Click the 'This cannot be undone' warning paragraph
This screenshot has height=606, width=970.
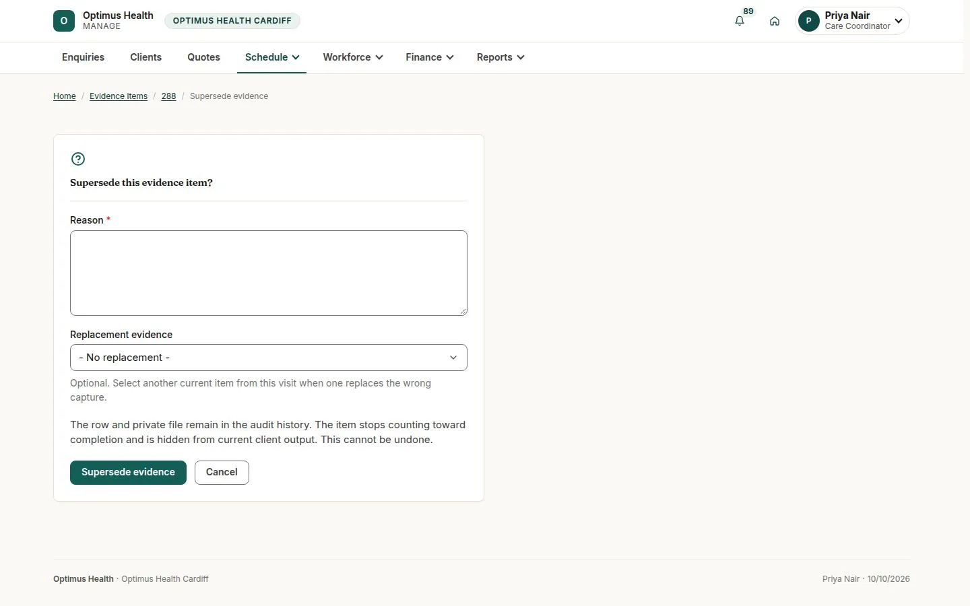tap(269, 432)
